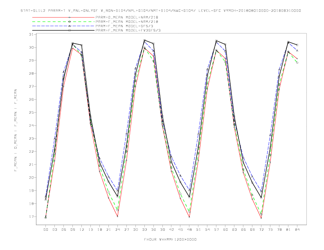Click x-axis forecast hour label 63
The width and height of the screenshot is (324, 250).
[234, 230]
